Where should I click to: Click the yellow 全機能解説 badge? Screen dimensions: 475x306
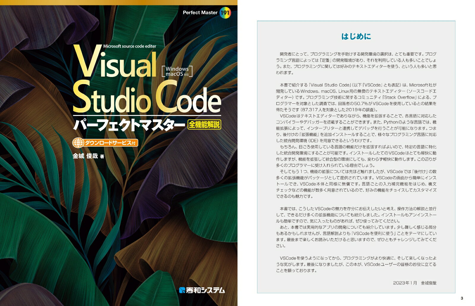coord(204,125)
